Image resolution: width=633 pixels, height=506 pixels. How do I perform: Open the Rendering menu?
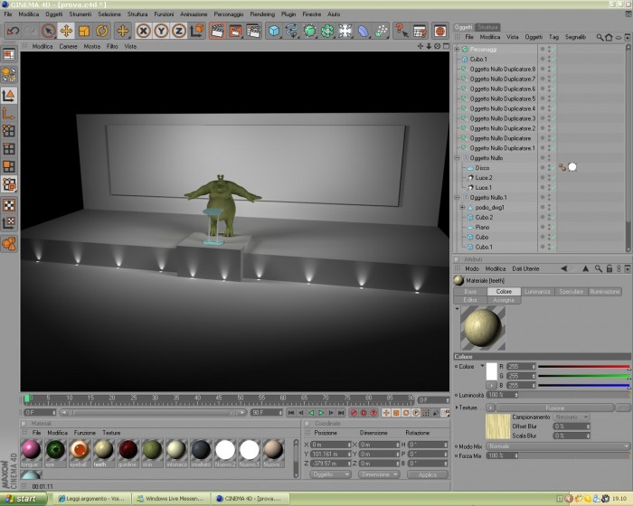(x=262, y=14)
